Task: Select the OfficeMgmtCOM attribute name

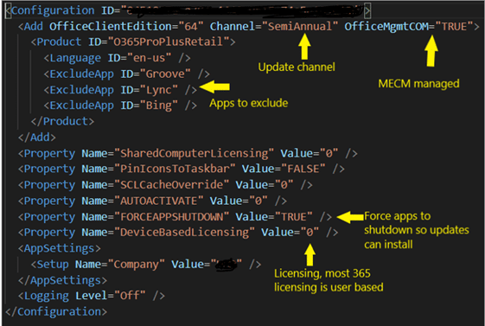Action: [x=386, y=27]
